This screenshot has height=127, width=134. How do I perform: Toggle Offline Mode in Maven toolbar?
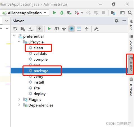pyautogui.click(x=64, y=29)
